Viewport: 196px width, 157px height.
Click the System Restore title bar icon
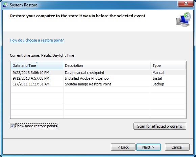point(5,5)
